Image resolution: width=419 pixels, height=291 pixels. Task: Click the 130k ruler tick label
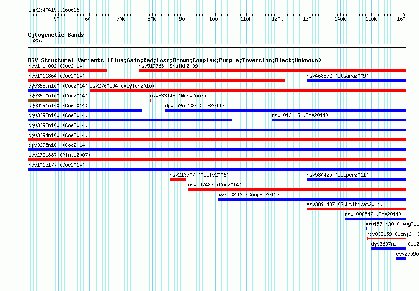coord(308,19)
